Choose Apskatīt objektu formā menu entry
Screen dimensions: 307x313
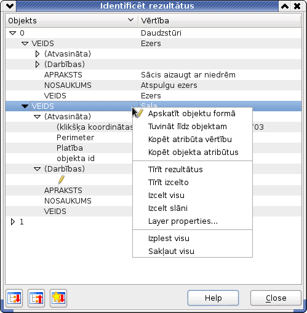(x=193, y=114)
